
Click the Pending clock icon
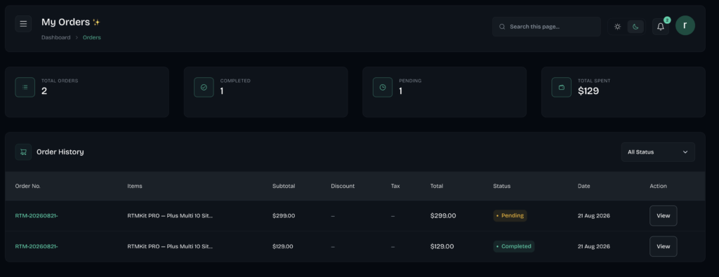click(x=383, y=87)
